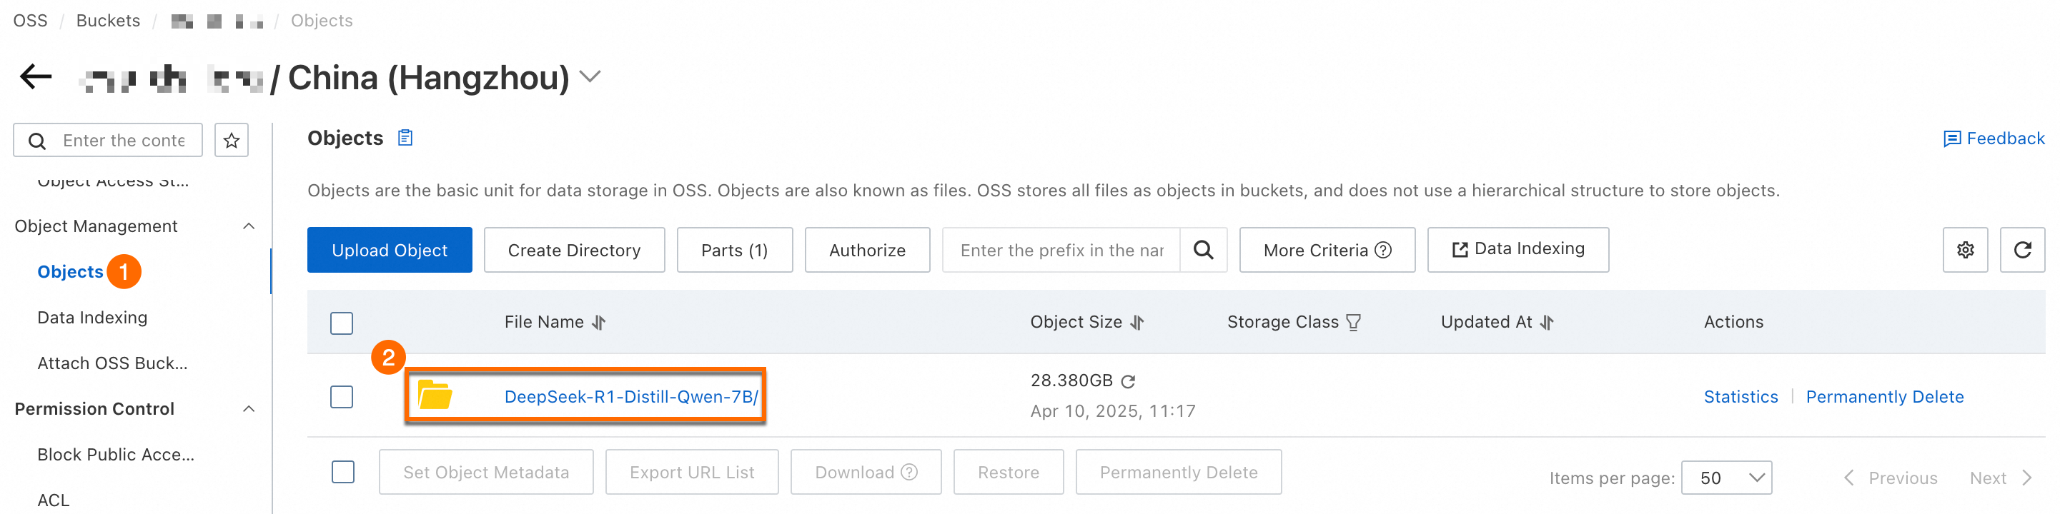The image size is (2060, 514).
Task: Open the column settings gear
Action: click(1965, 251)
